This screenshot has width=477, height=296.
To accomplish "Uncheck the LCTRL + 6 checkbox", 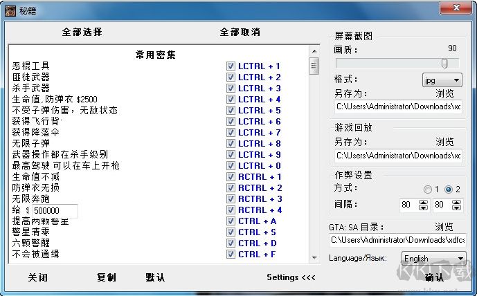I will [x=231, y=121].
